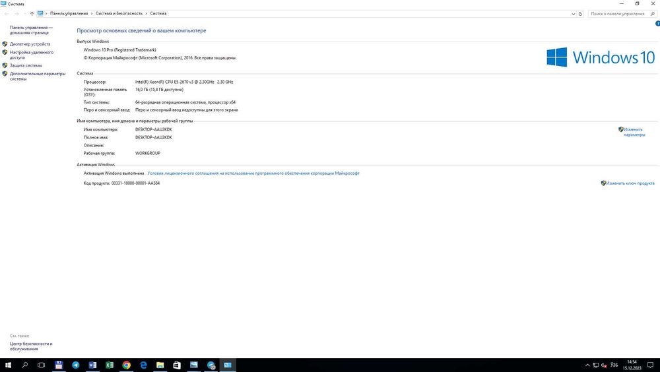The height and width of the screenshot is (372, 660).
Task: Expand the address bar history dropdown
Action: (574, 14)
